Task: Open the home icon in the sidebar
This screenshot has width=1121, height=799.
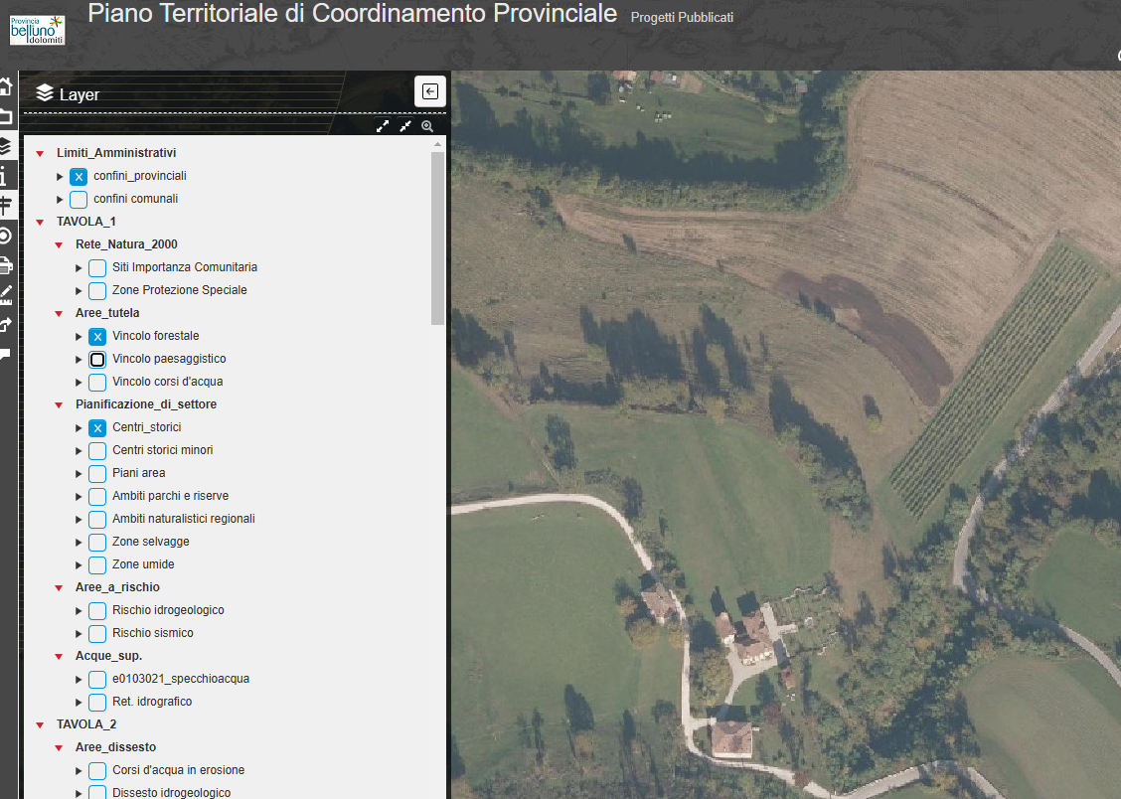Action: (6, 86)
